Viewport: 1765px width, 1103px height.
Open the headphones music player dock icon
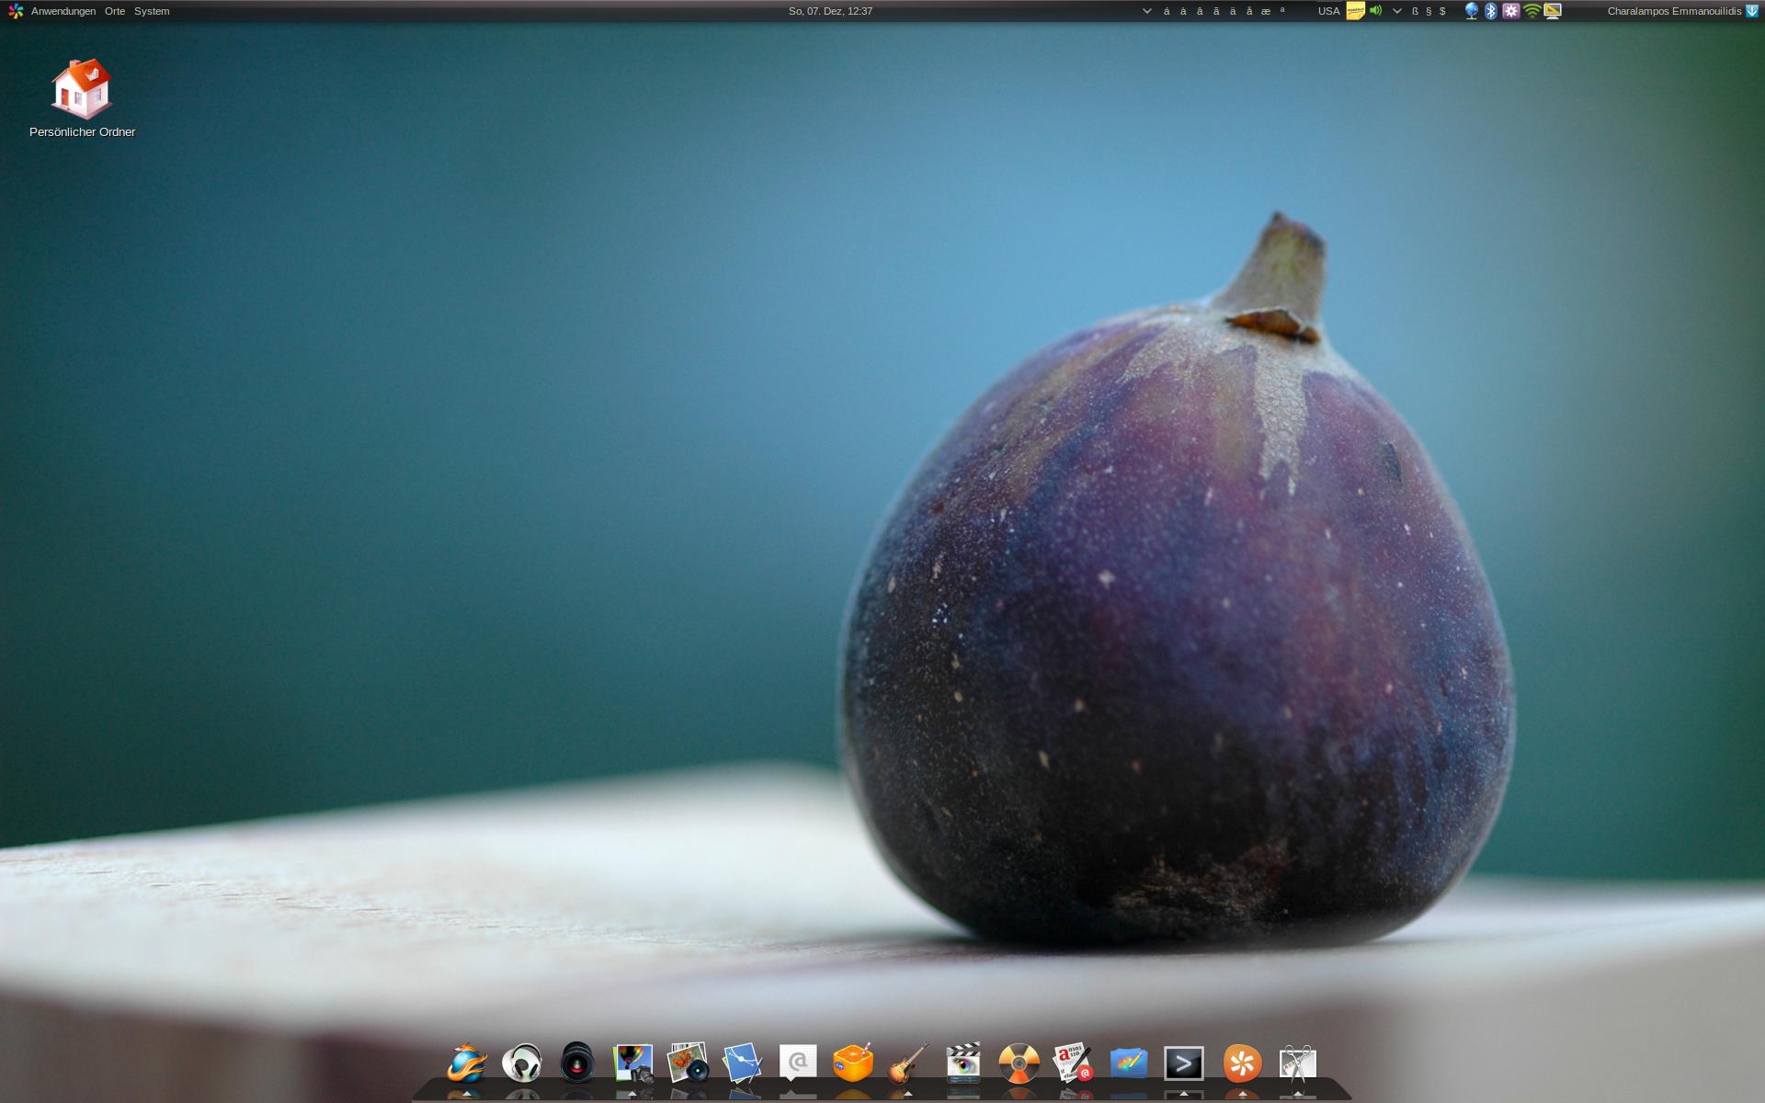522,1063
